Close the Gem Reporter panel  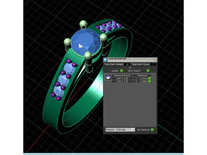click(x=155, y=59)
